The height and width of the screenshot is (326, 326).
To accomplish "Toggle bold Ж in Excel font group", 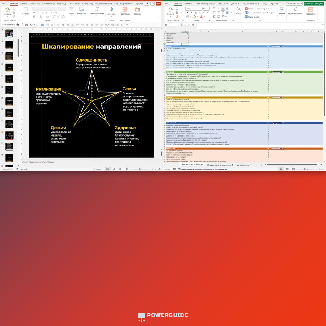I will 187,13.
